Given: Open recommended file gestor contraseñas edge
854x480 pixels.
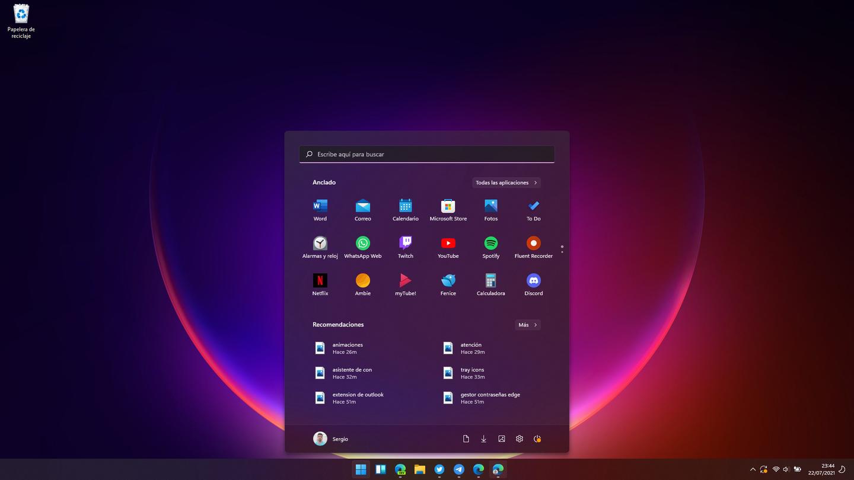Looking at the screenshot, I should 489,398.
